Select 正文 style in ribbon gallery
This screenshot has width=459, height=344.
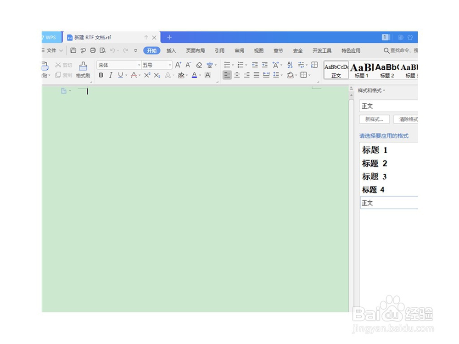(336, 70)
